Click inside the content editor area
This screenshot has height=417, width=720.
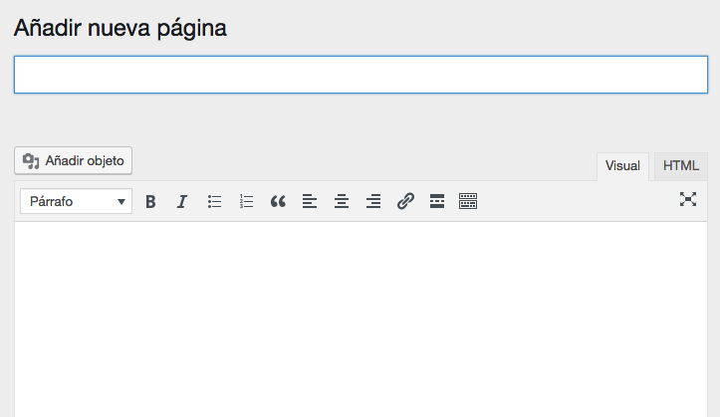click(x=360, y=318)
